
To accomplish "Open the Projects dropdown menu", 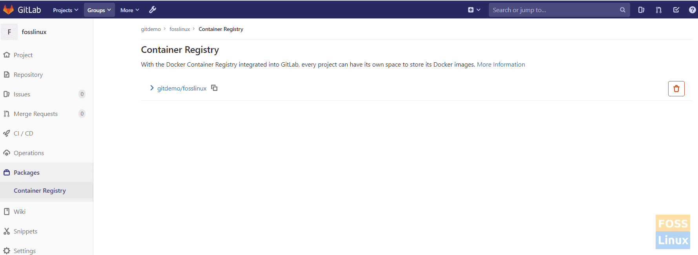I will pyautogui.click(x=66, y=10).
